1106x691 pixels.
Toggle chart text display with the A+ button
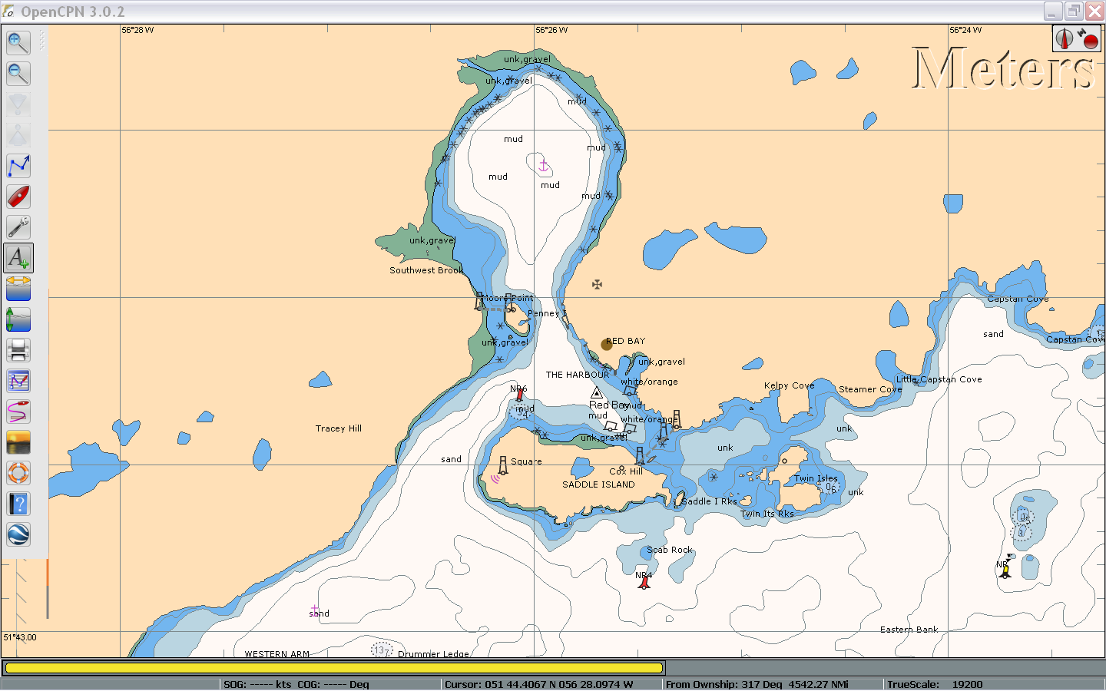[18, 258]
